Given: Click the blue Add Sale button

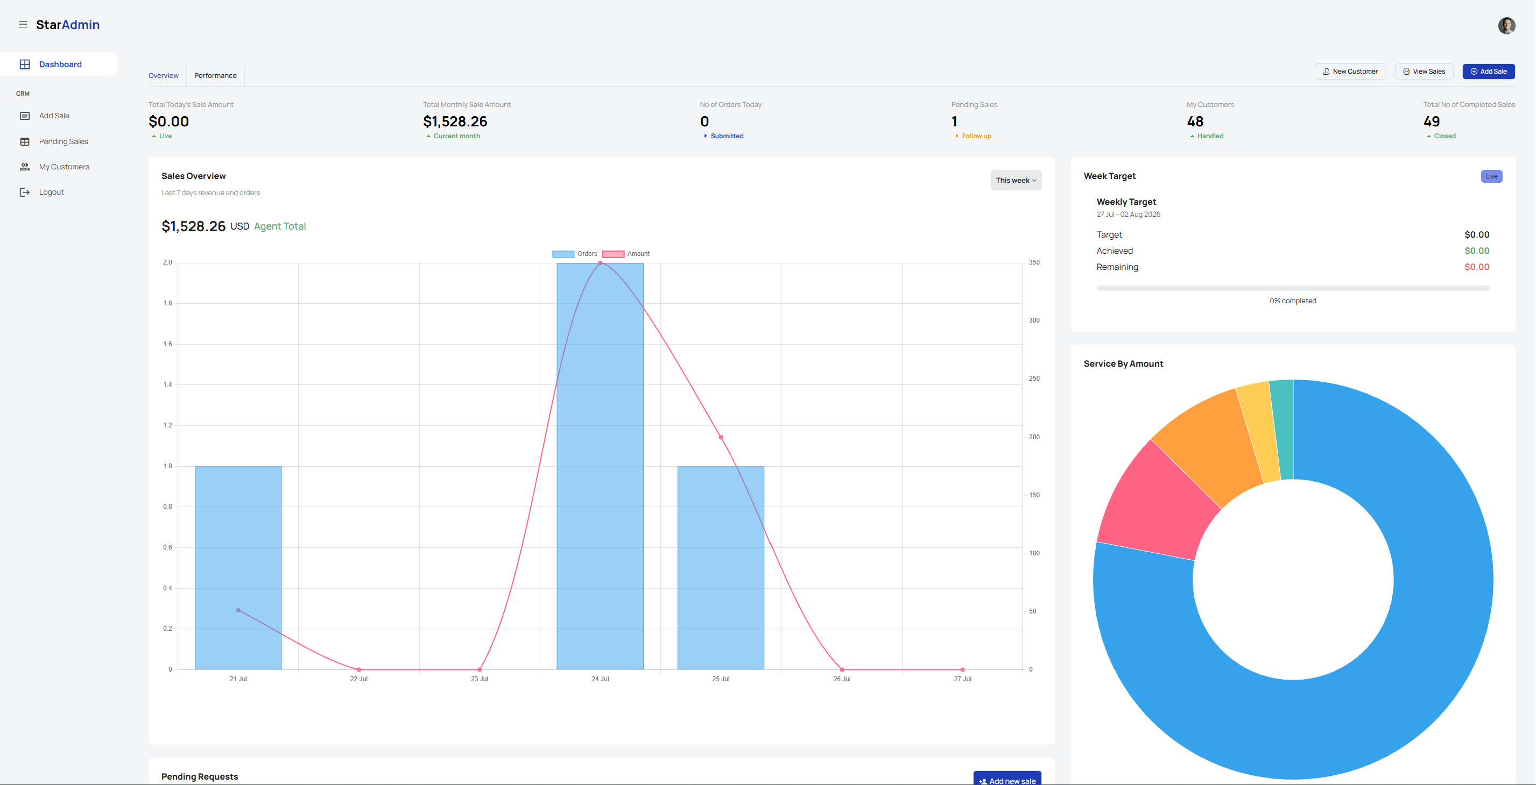Looking at the screenshot, I should (x=1488, y=72).
